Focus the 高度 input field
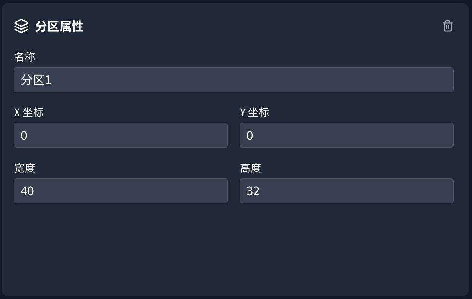 pyautogui.click(x=346, y=191)
